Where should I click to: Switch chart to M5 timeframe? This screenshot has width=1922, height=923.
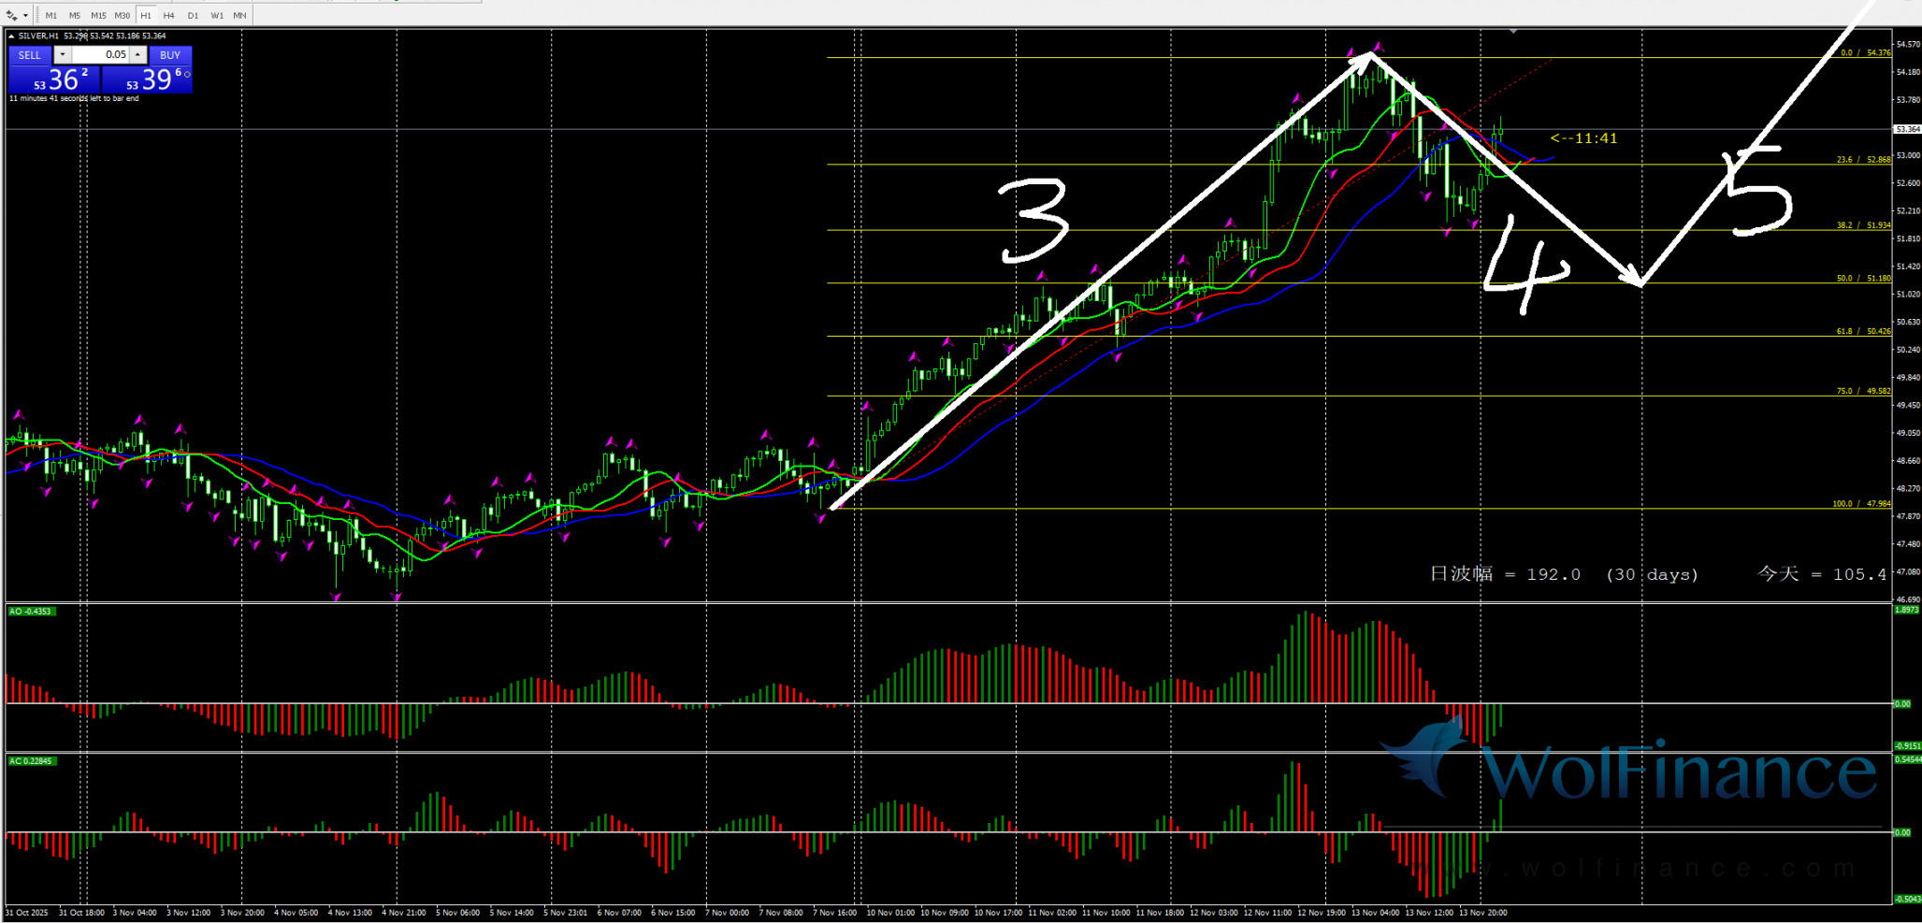coord(75,16)
